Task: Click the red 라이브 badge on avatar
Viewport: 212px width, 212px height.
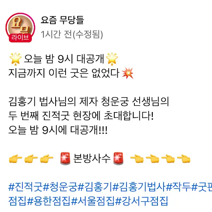Action: click(x=20, y=37)
